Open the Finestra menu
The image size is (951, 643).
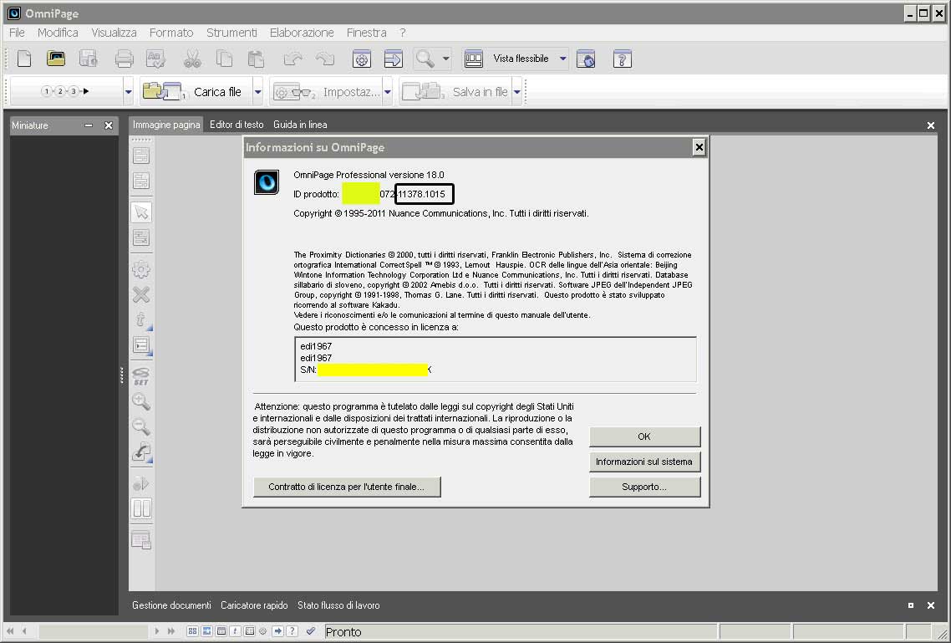[366, 33]
